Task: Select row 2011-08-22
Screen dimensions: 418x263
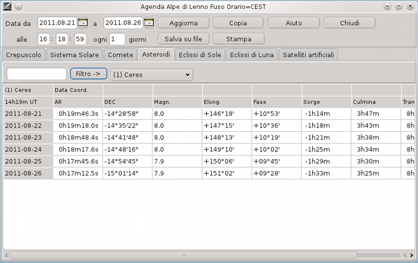Action: [29, 126]
